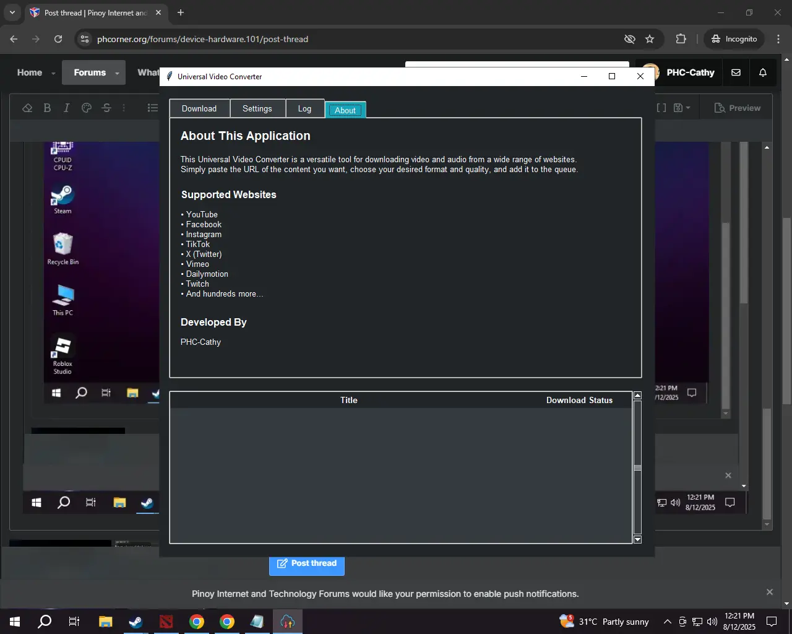Click the Post thread button

(307, 563)
